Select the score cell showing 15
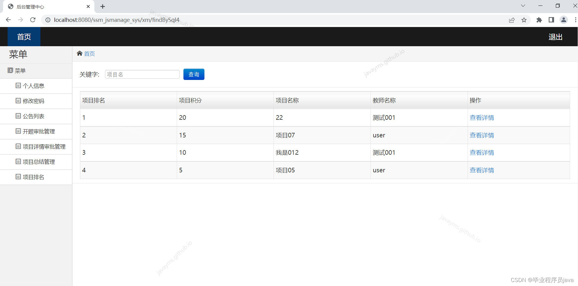Viewport: 578px width, 286px height. (225, 135)
